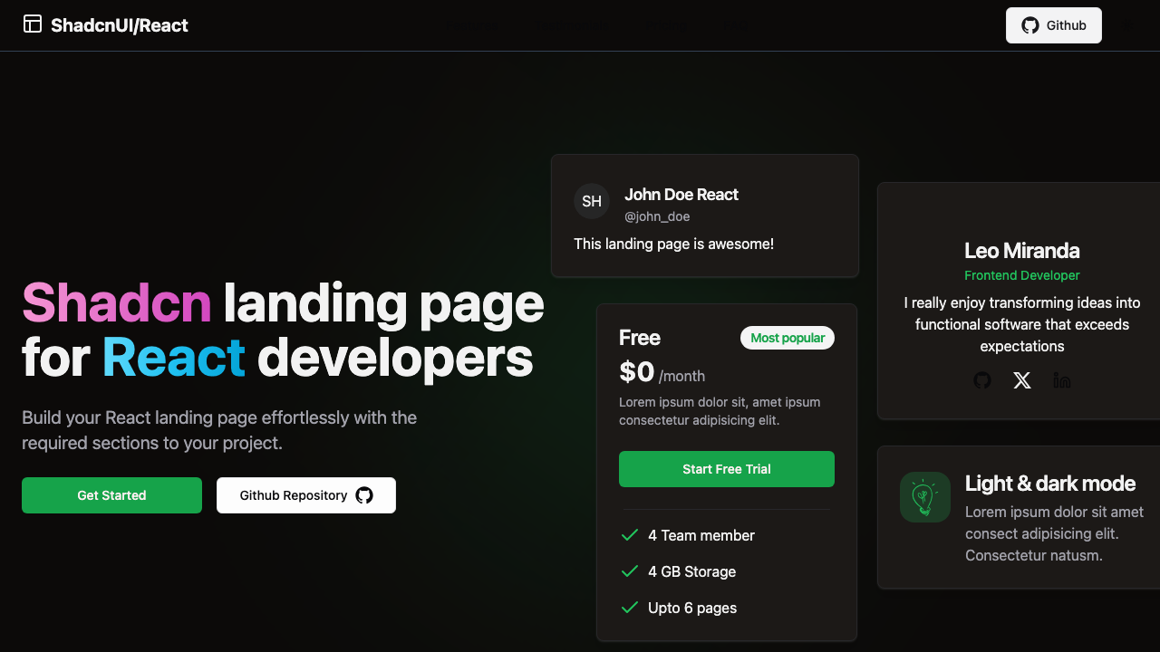Click the lightbulb icon in Light & dark mode card
The height and width of the screenshot is (652, 1160).
[924, 496]
